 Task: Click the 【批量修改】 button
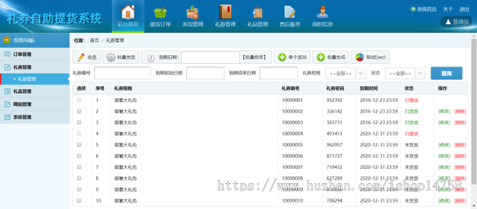[254, 57]
